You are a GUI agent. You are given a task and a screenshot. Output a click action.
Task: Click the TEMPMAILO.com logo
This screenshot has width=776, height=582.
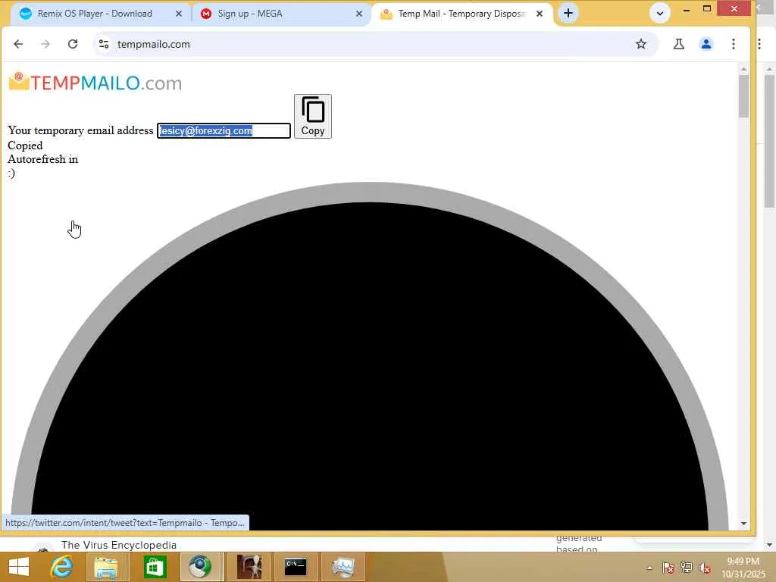(95, 82)
